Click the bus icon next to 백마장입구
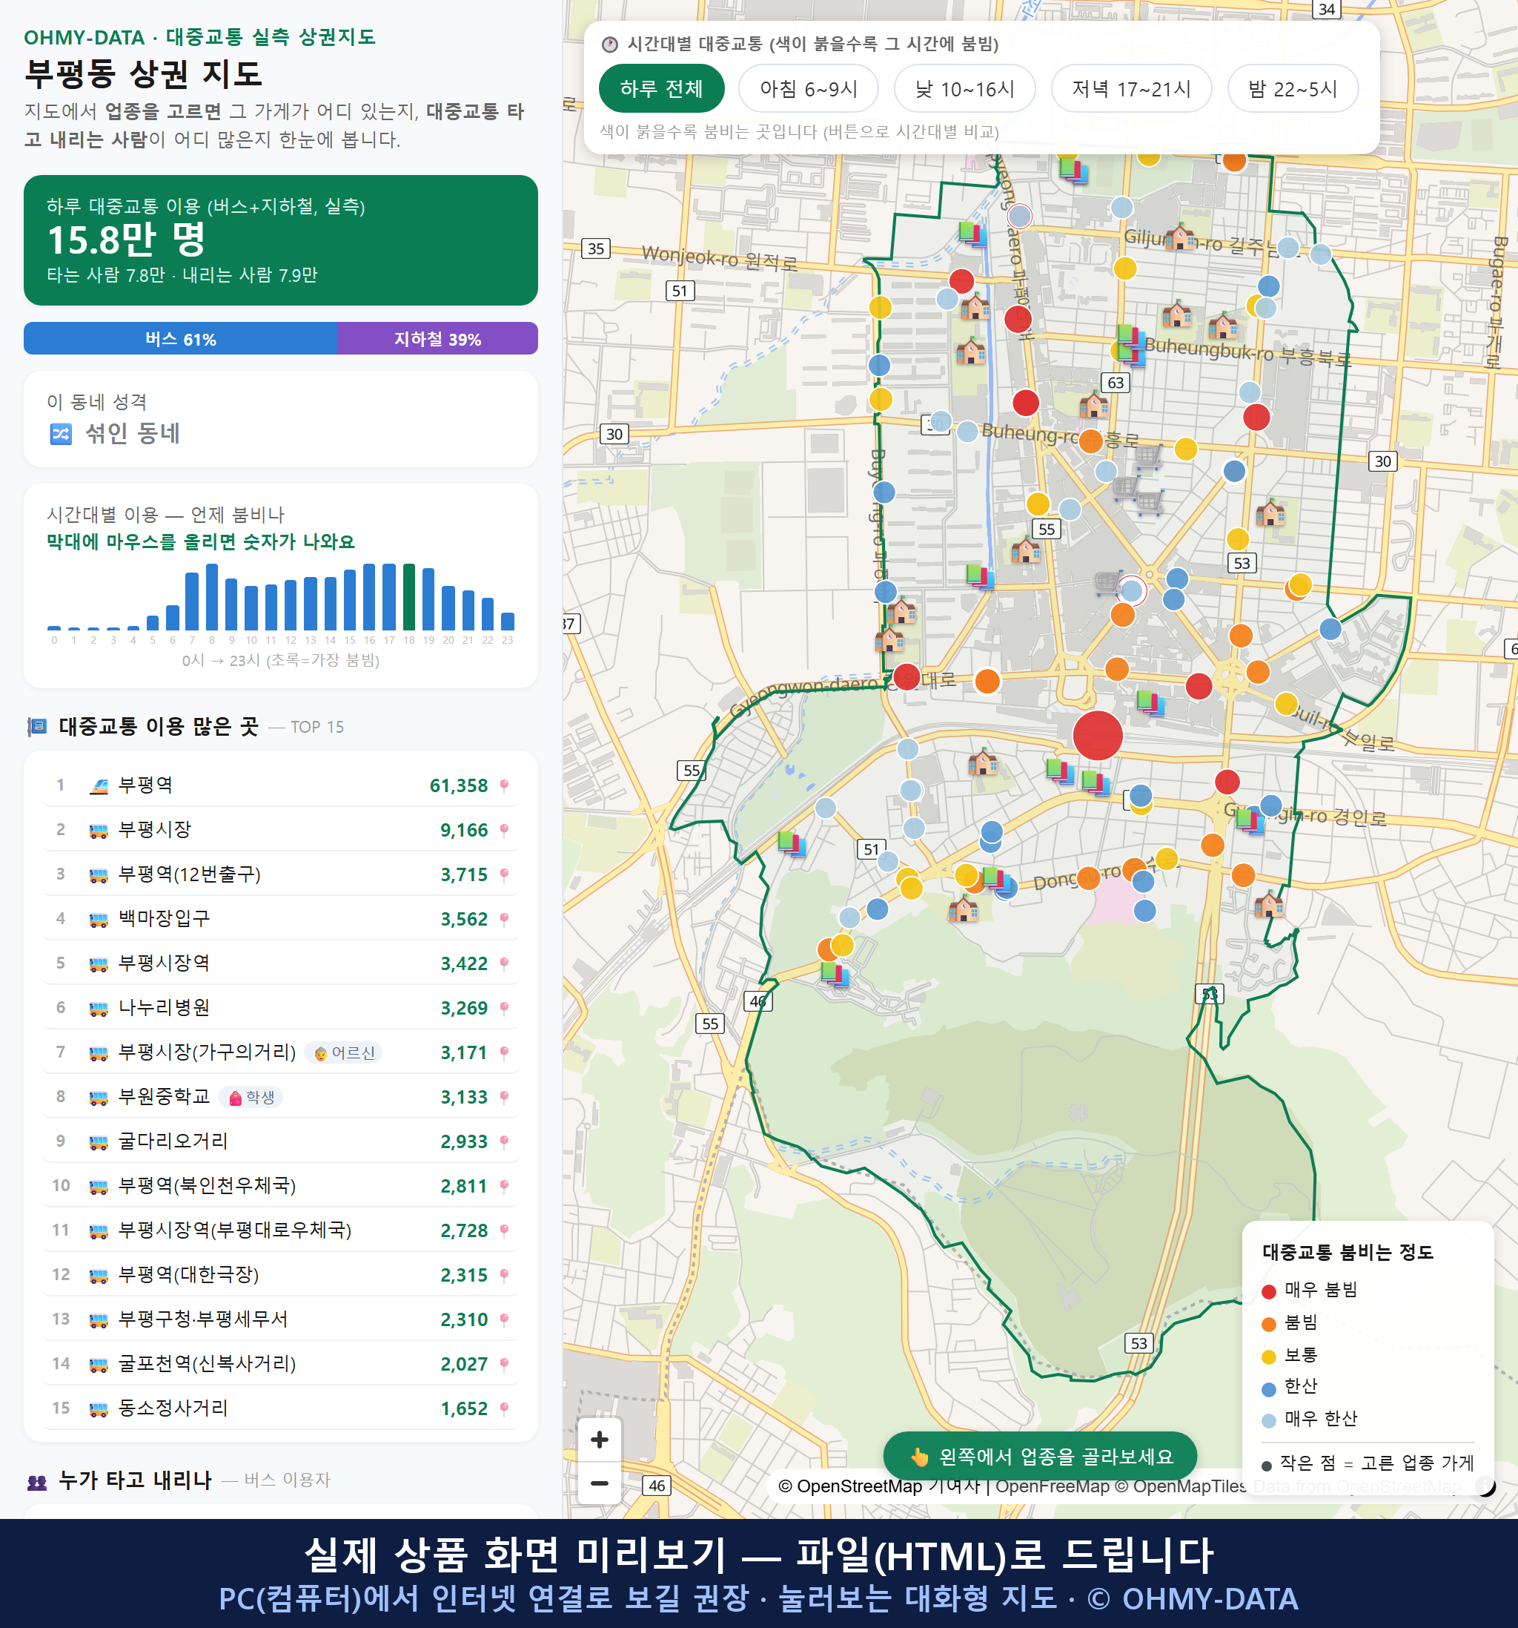 pyautogui.click(x=98, y=920)
